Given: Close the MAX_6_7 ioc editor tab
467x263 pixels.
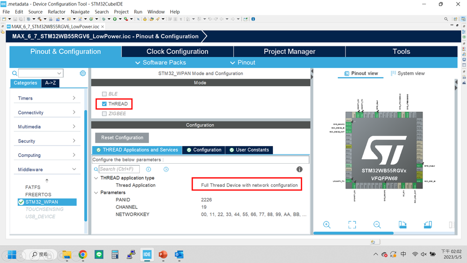Looking at the screenshot, I should [x=102, y=27].
